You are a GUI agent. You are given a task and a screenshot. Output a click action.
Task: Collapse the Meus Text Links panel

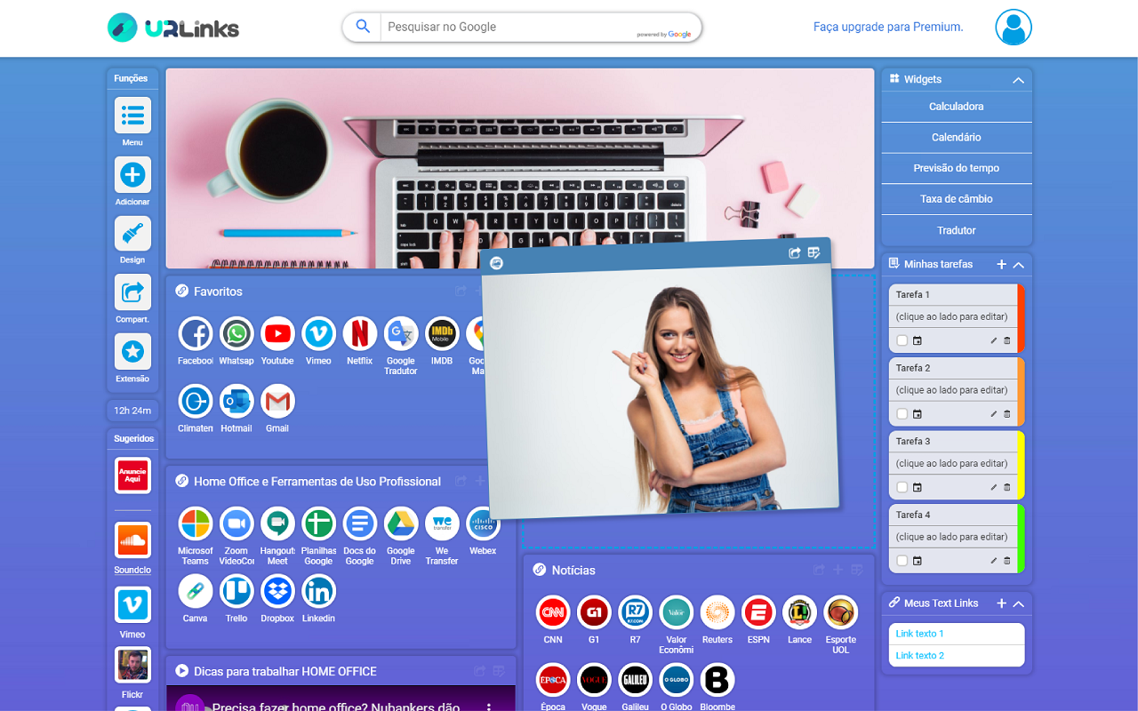1019,603
